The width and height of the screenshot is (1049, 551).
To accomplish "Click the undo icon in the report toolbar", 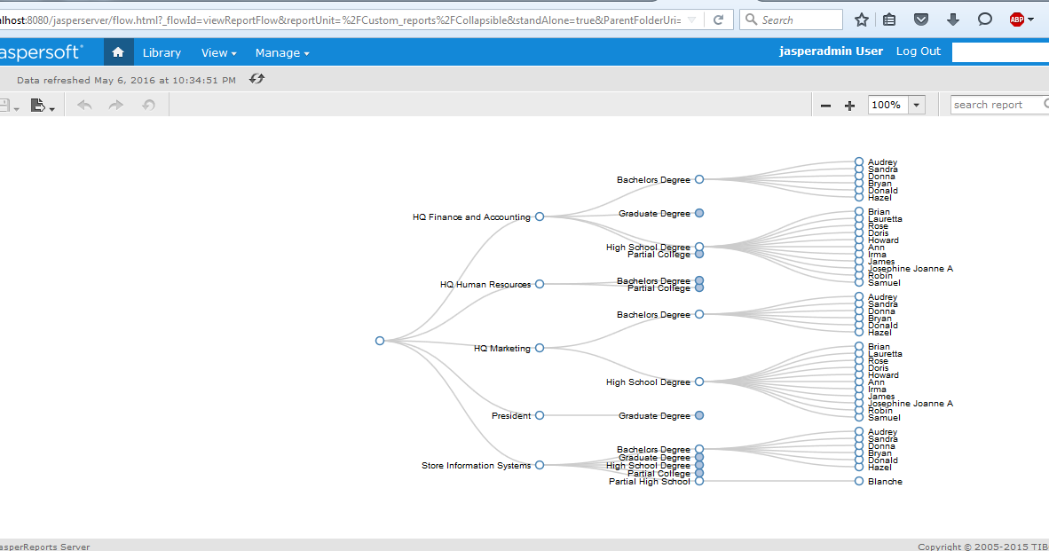I will point(83,105).
